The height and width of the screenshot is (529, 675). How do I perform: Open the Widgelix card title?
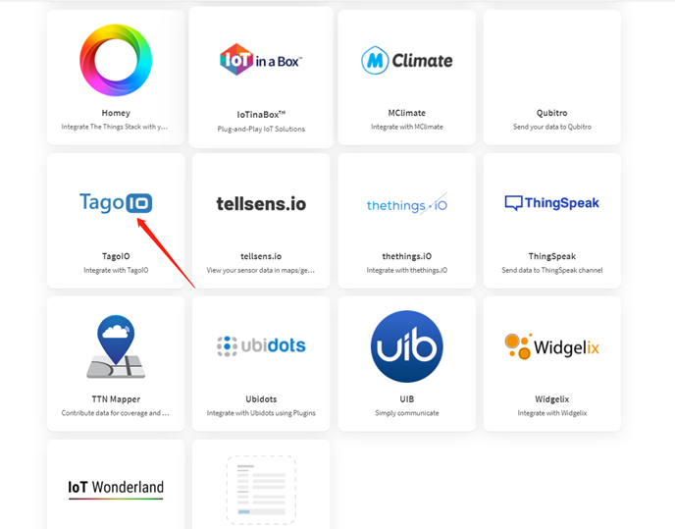pyautogui.click(x=552, y=399)
